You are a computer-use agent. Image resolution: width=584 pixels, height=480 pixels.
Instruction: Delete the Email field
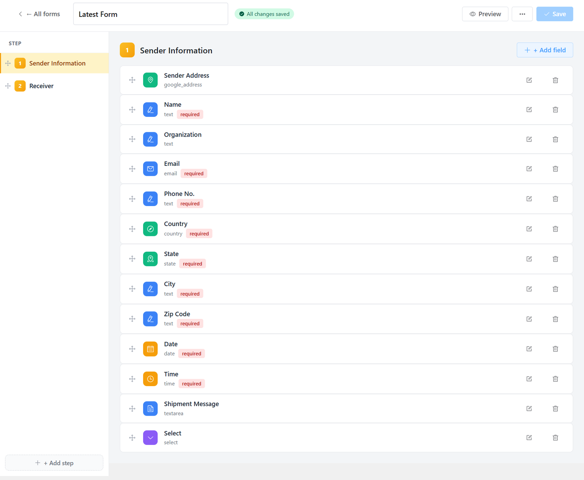[555, 169]
